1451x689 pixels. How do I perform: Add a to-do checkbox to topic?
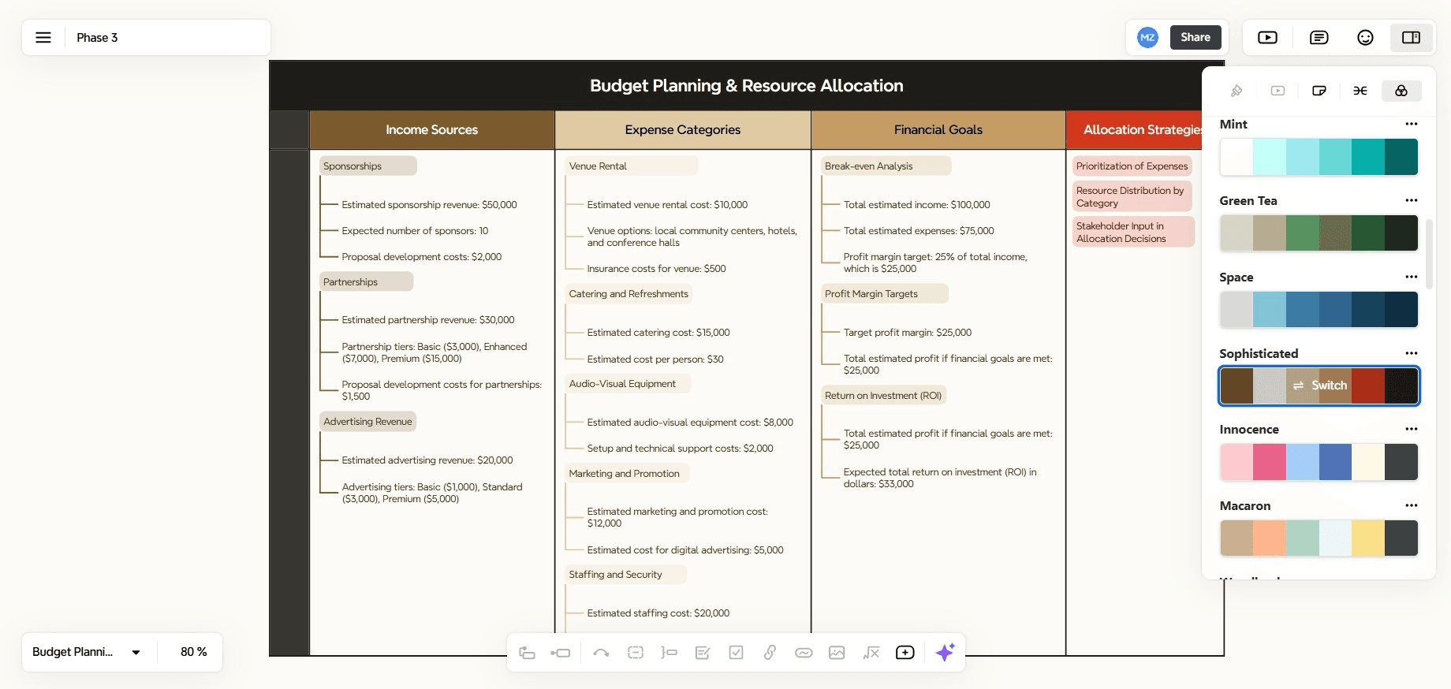tap(736, 653)
